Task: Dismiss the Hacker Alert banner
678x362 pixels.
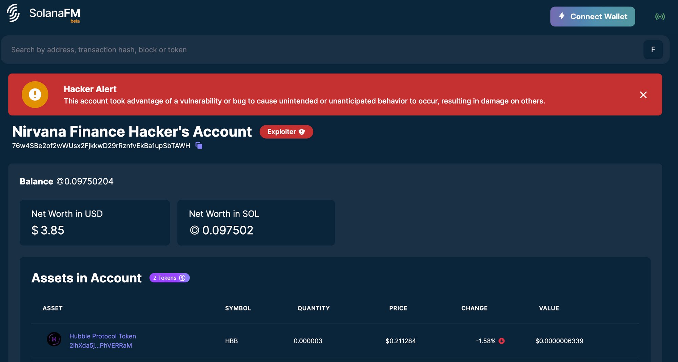Action: tap(643, 95)
